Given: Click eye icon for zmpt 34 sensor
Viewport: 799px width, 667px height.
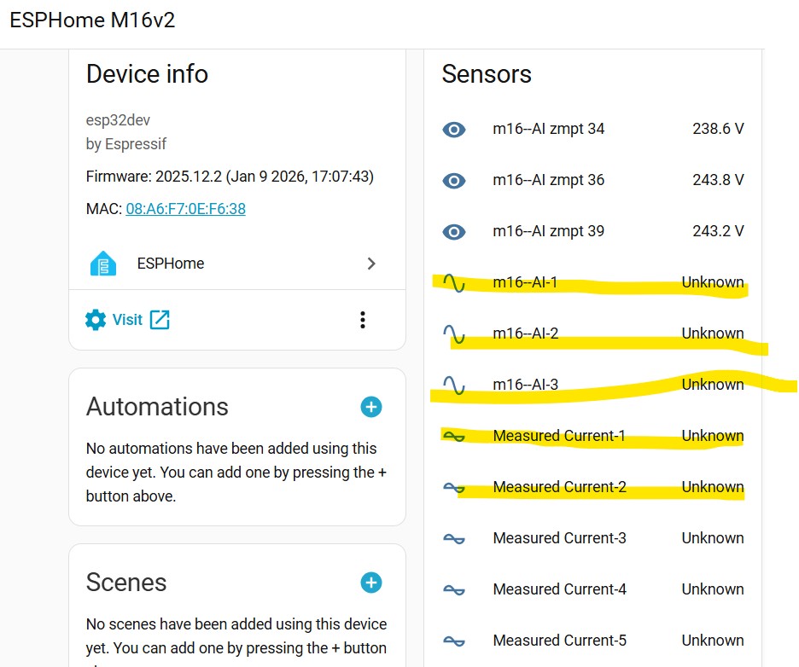Looking at the screenshot, I should (x=454, y=130).
